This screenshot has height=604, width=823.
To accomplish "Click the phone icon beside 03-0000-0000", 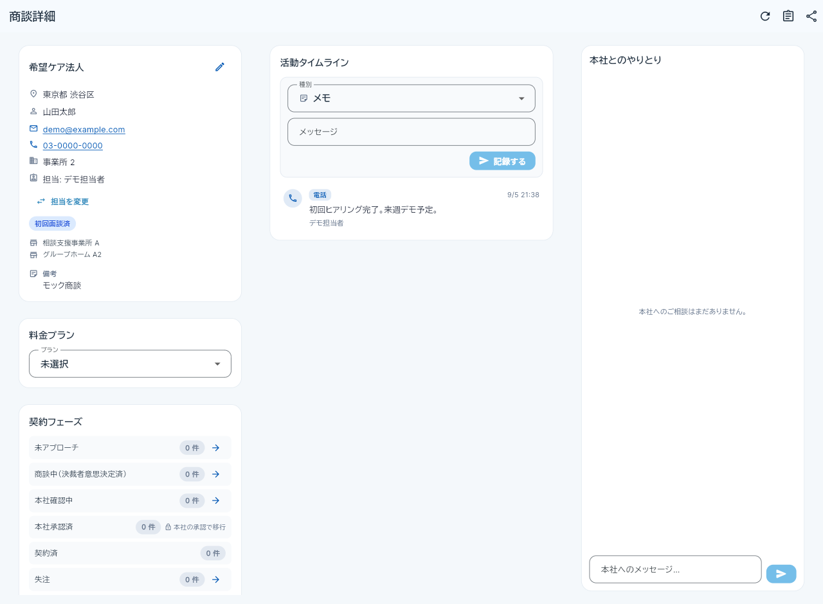I will (33, 145).
